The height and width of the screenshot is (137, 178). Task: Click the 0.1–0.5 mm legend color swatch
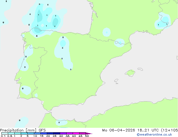pyautogui.click(x=5, y=133)
